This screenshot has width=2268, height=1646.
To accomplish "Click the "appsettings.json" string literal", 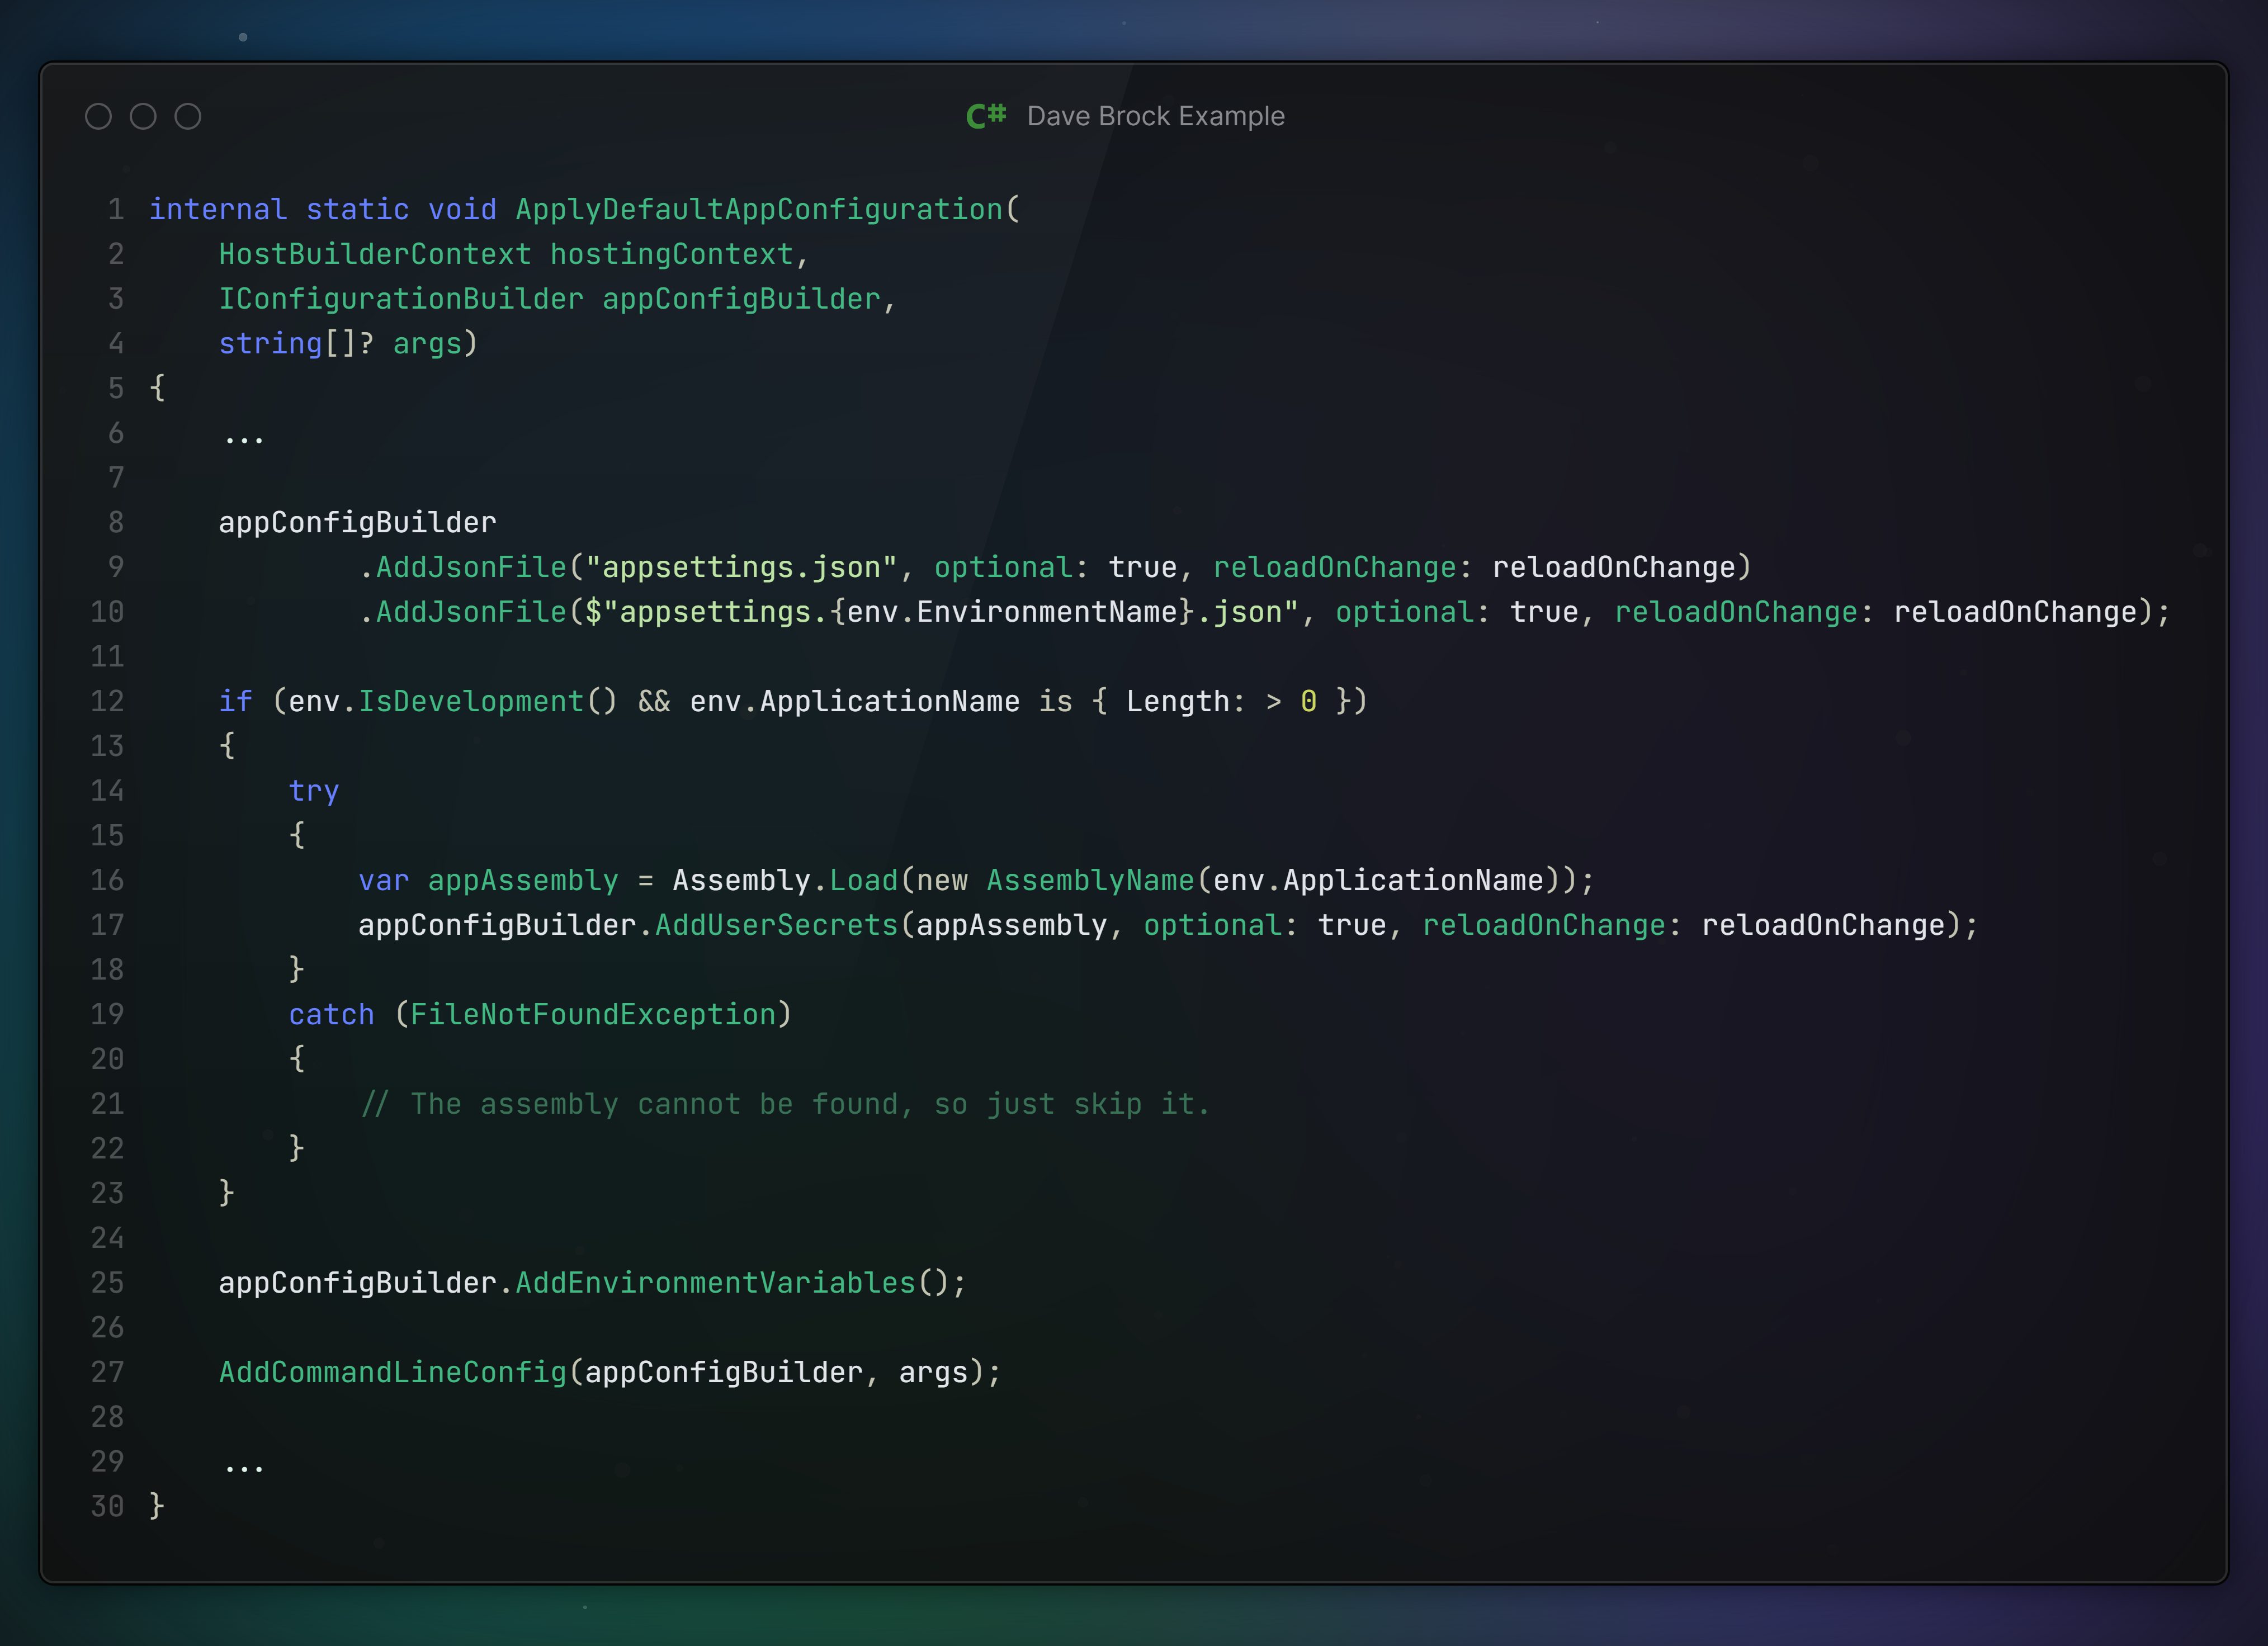I will tap(741, 568).
